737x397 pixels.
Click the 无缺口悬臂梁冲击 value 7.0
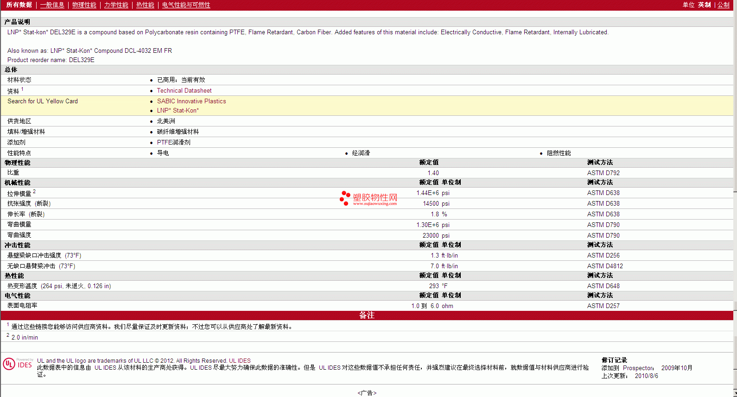435,266
